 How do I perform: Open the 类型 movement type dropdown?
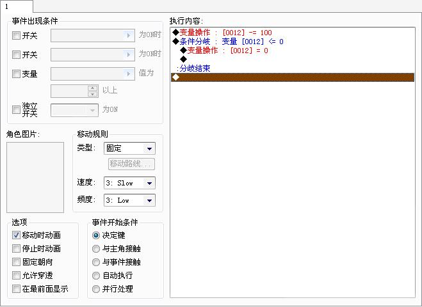click(x=129, y=148)
